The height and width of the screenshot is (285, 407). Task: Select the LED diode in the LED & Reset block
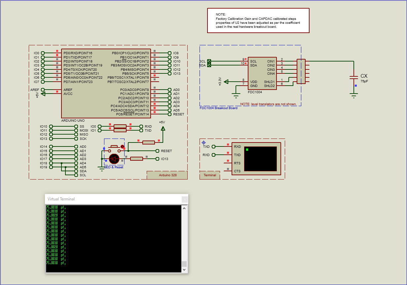click(x=114, y=159)
